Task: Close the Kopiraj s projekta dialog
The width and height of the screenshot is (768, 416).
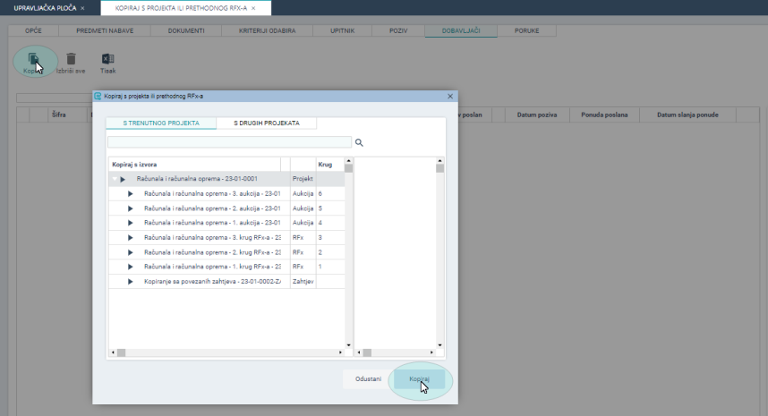Action: point(449,96)
